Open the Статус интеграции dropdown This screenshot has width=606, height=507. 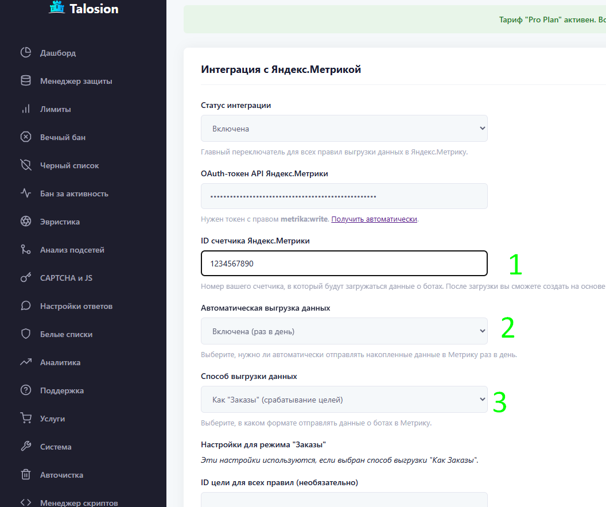tap(344, 129)
